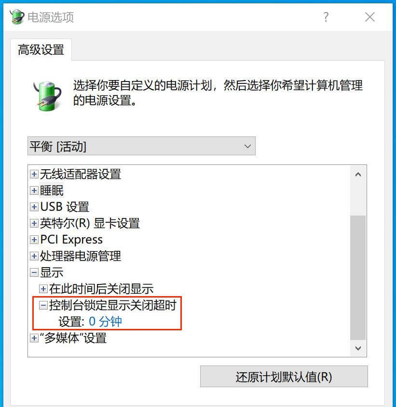Click 还原计划默认值(R) button
The image size is (396, 407).
(x=284, y=377)
